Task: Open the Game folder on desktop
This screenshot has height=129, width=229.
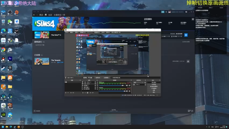Action: coord(3,78)
